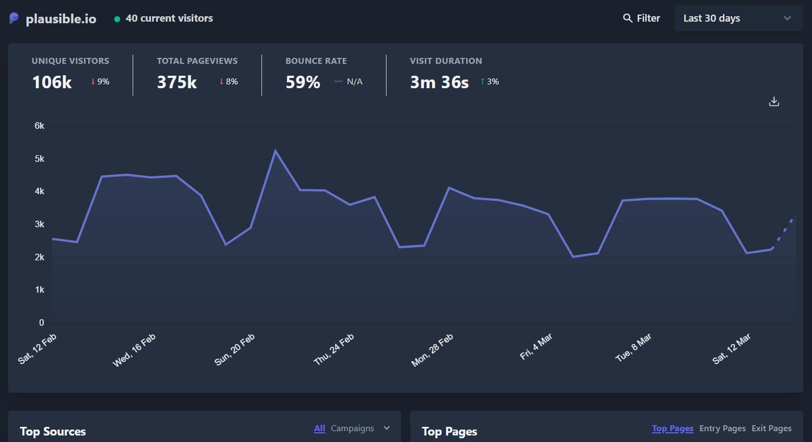Click the 40 current visitors label
812x442 pixels.
pyautogui.click(x=170, y=18)
